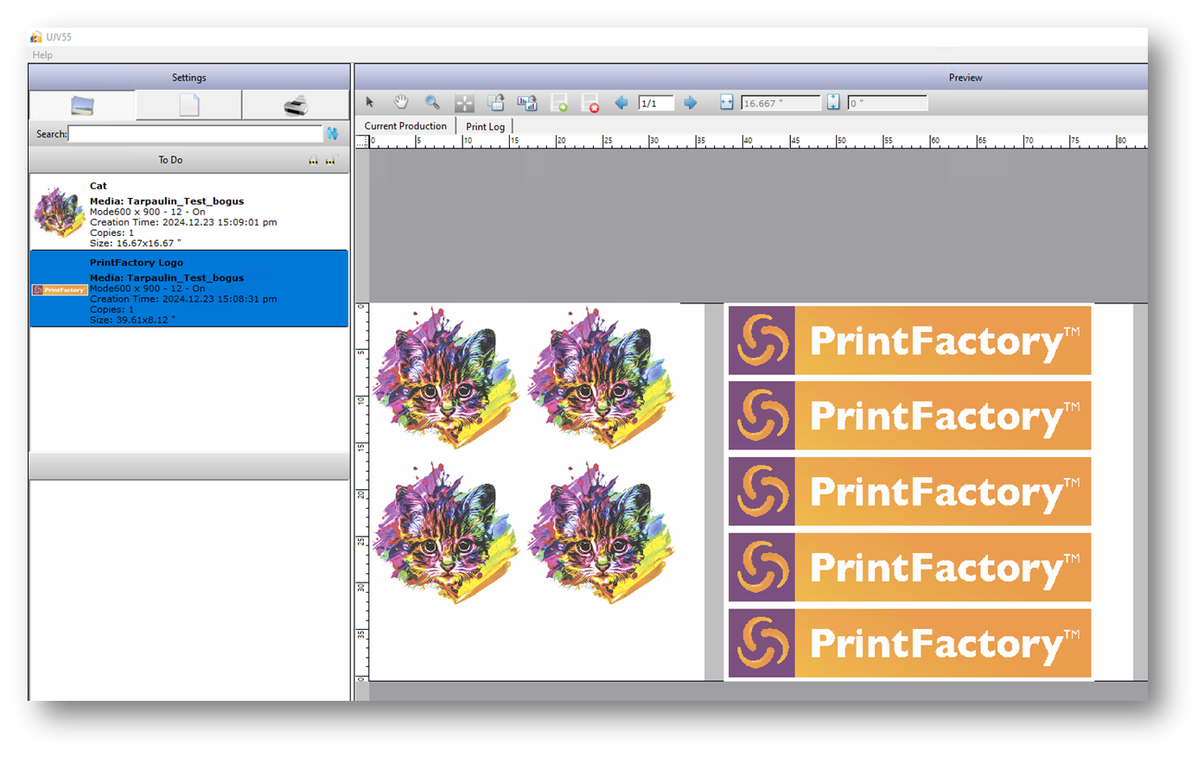Open the images tab with the photo icon
Screen dimensions: 1204x757
click(82, 105)
